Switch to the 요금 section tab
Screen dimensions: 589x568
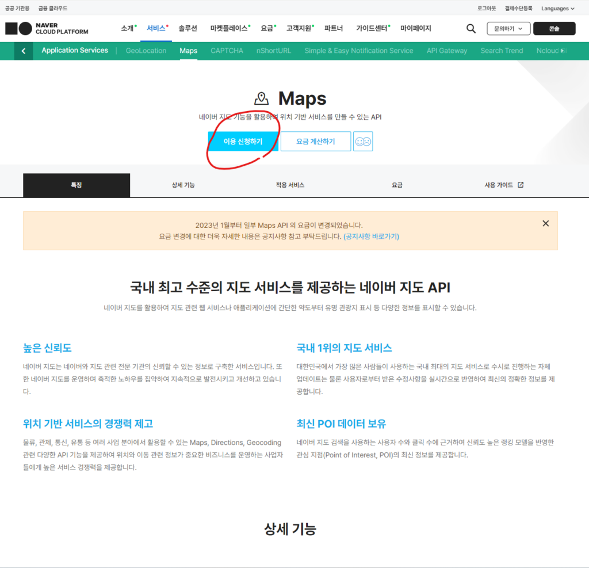click(397, 185)
